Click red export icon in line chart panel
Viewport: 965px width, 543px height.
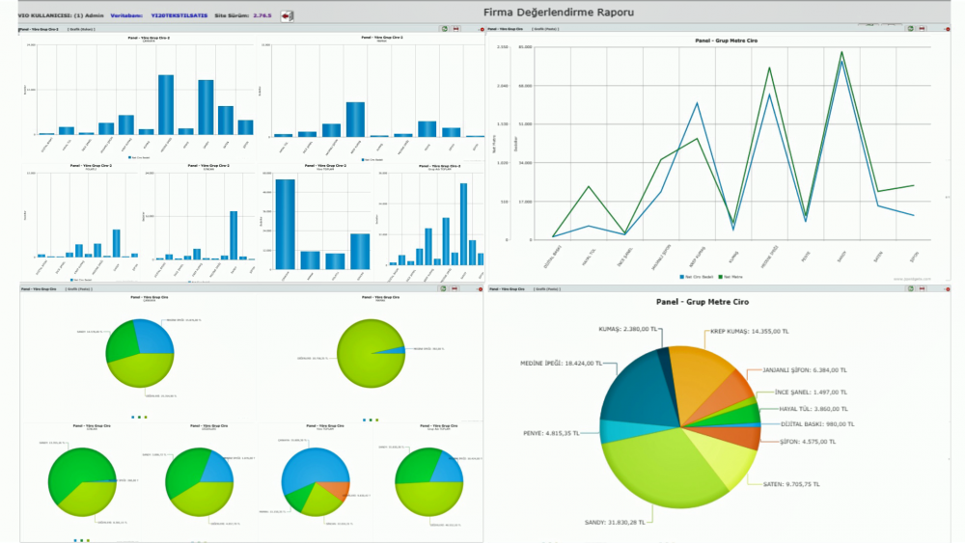pyautogui.click(x=922, y=30)
